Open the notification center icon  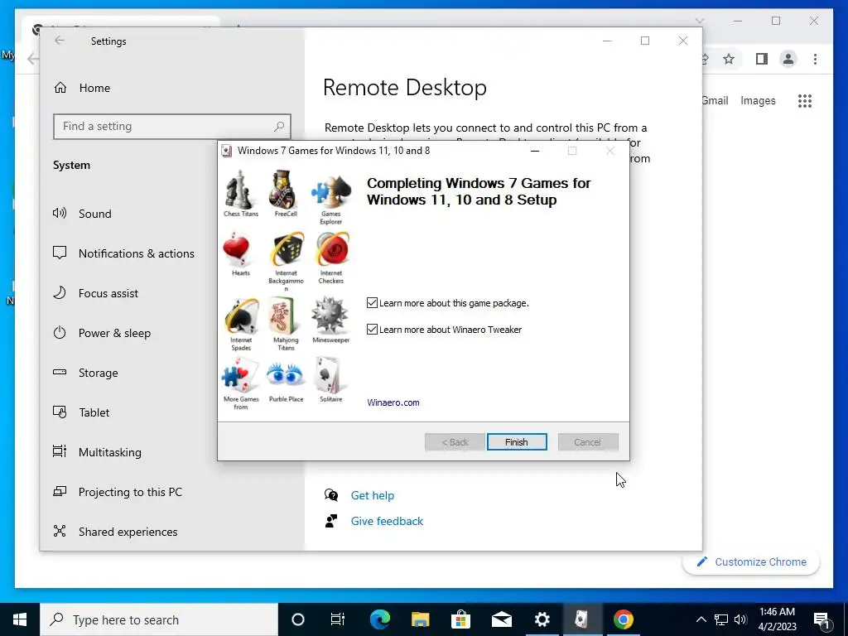tap(822, 619)
